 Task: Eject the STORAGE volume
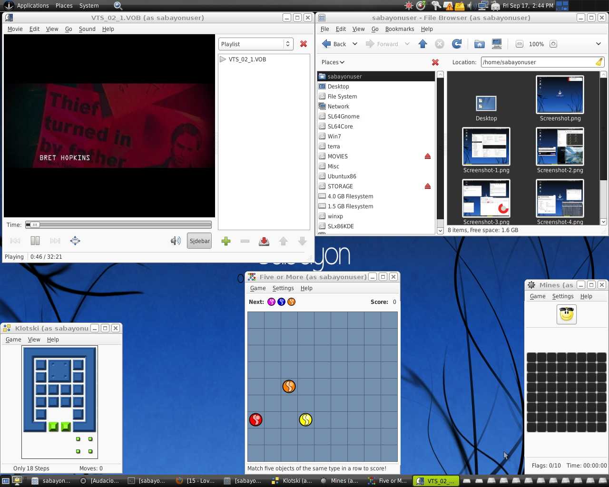click(427, 186)
